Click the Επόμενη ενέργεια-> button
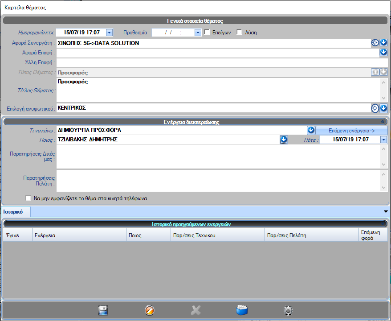Image resolution: width=391 pixels, height=321 pixels. coord(351,130)
